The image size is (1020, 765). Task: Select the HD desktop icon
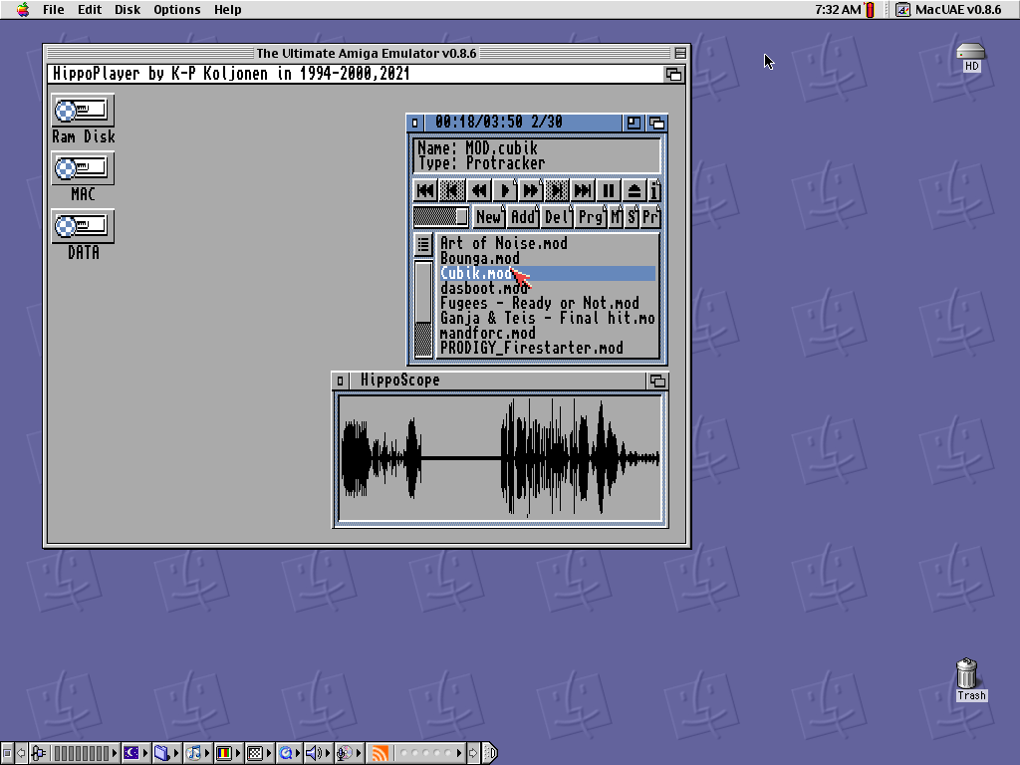(971, 57)
